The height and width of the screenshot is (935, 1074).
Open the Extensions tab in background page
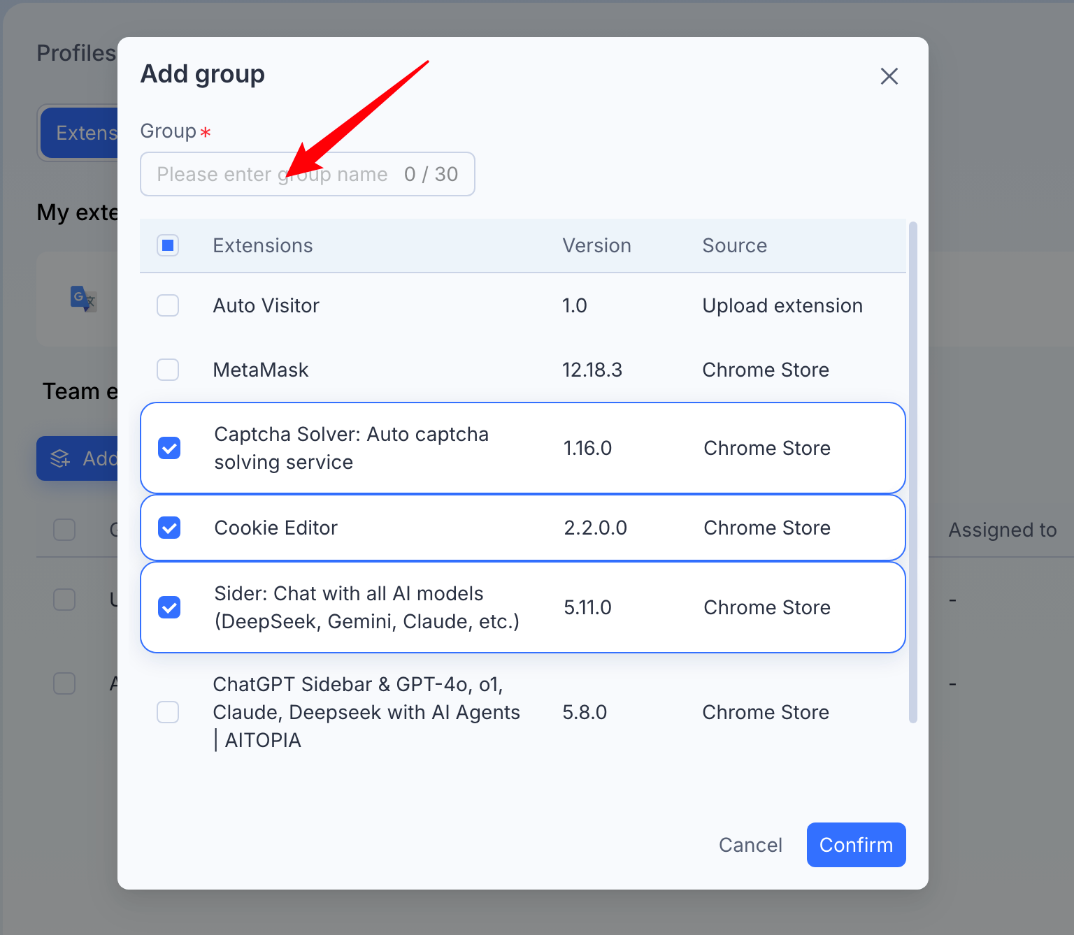[x=79, y=133]
